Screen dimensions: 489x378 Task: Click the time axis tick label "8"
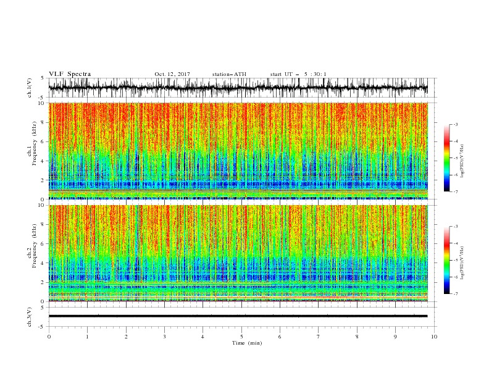(x=357, y=337)
